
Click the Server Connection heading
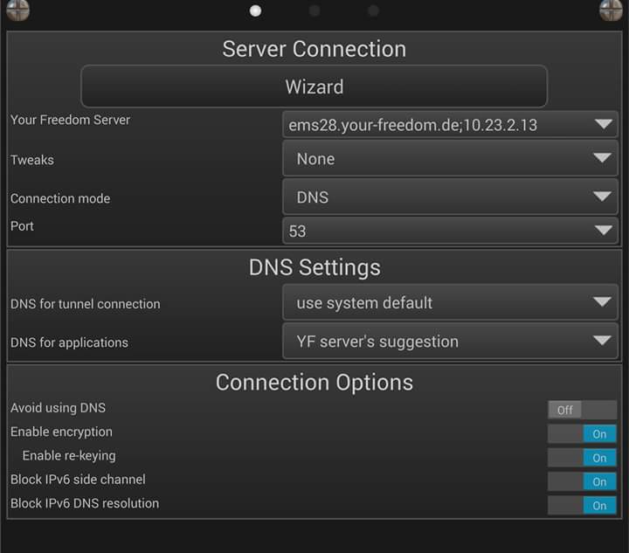(x=314, y=49)
